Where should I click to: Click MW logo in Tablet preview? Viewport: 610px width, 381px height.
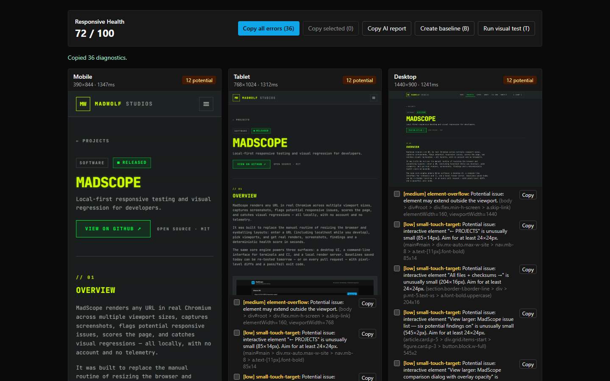pyautogui.click(x=236, y=98)
